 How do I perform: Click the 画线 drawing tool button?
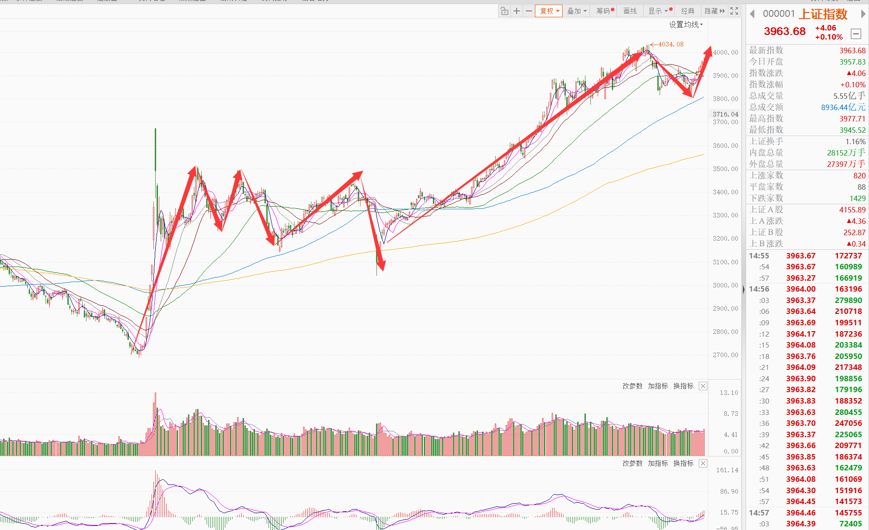coord(630,11)
